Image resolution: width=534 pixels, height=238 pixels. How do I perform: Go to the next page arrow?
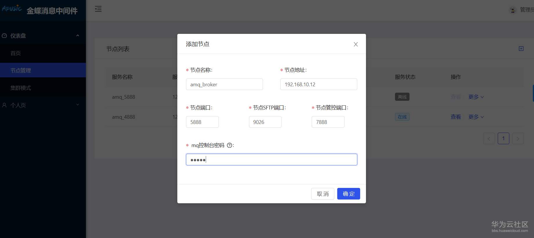coord(518,138)
